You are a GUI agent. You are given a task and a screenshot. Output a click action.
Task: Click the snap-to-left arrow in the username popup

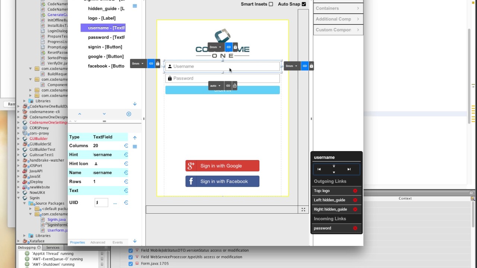click(x=319, y=169)
